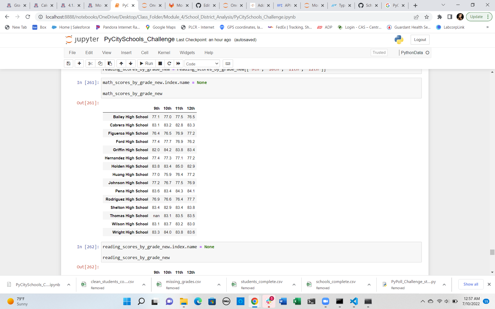This screenshot has width=495, height=309.
Task: Expand options for missing_grades.csv download
Action: pyautogui.click(x=219, y=285)
